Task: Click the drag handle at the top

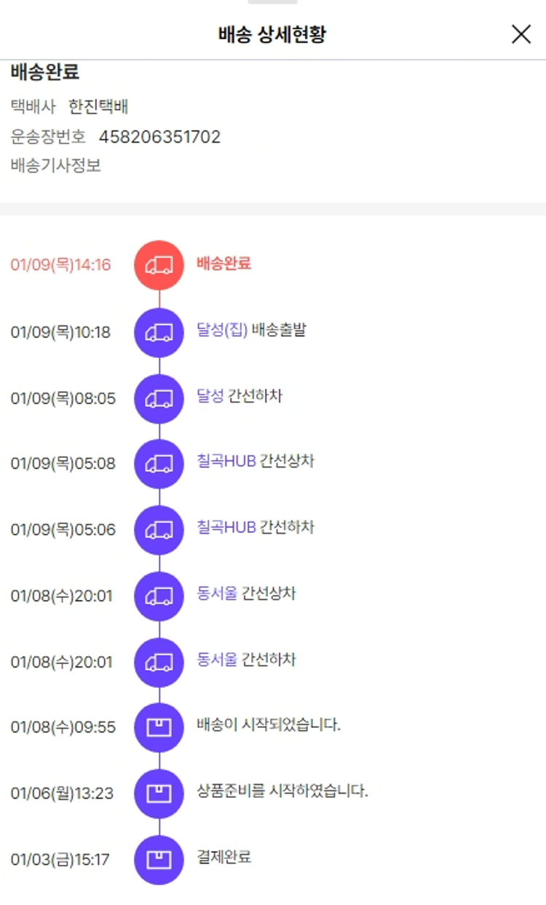Action: (x=272, y=2)
